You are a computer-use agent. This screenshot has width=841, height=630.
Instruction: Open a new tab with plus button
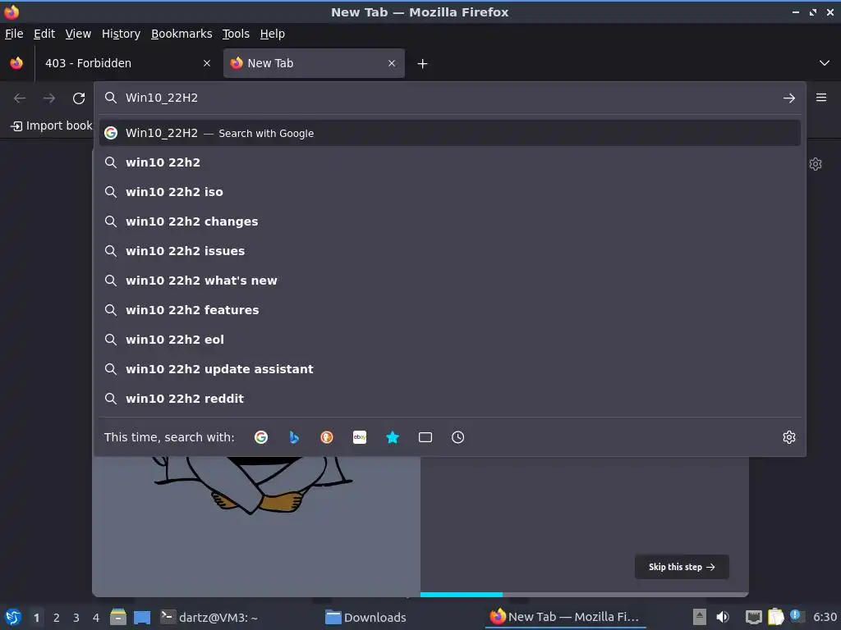423,64
